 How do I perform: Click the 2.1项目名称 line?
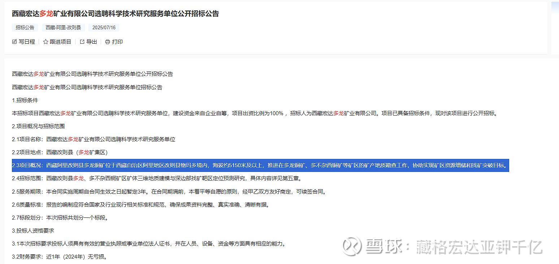pyautogui.click(x=94, y=139)
